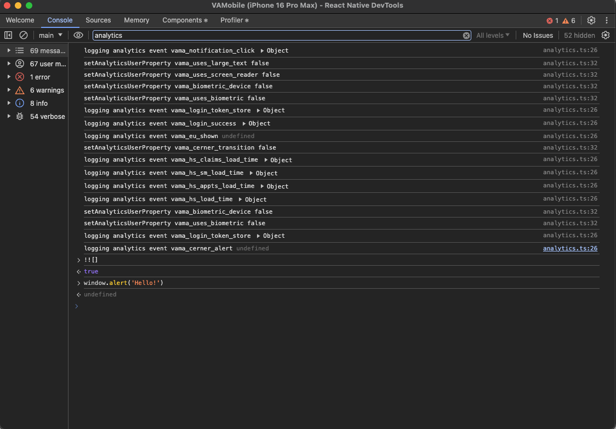Image resolution: width=616 pixels, height=429 pixels.
Task: Open DevTools settings gear in the tab bar
Action: click(x=591, y=20)
